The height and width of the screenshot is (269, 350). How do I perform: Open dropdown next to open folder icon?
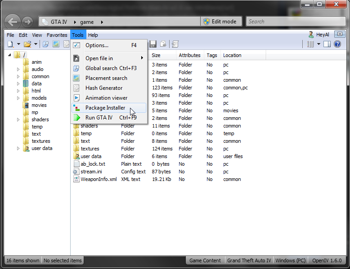[36, 44]
